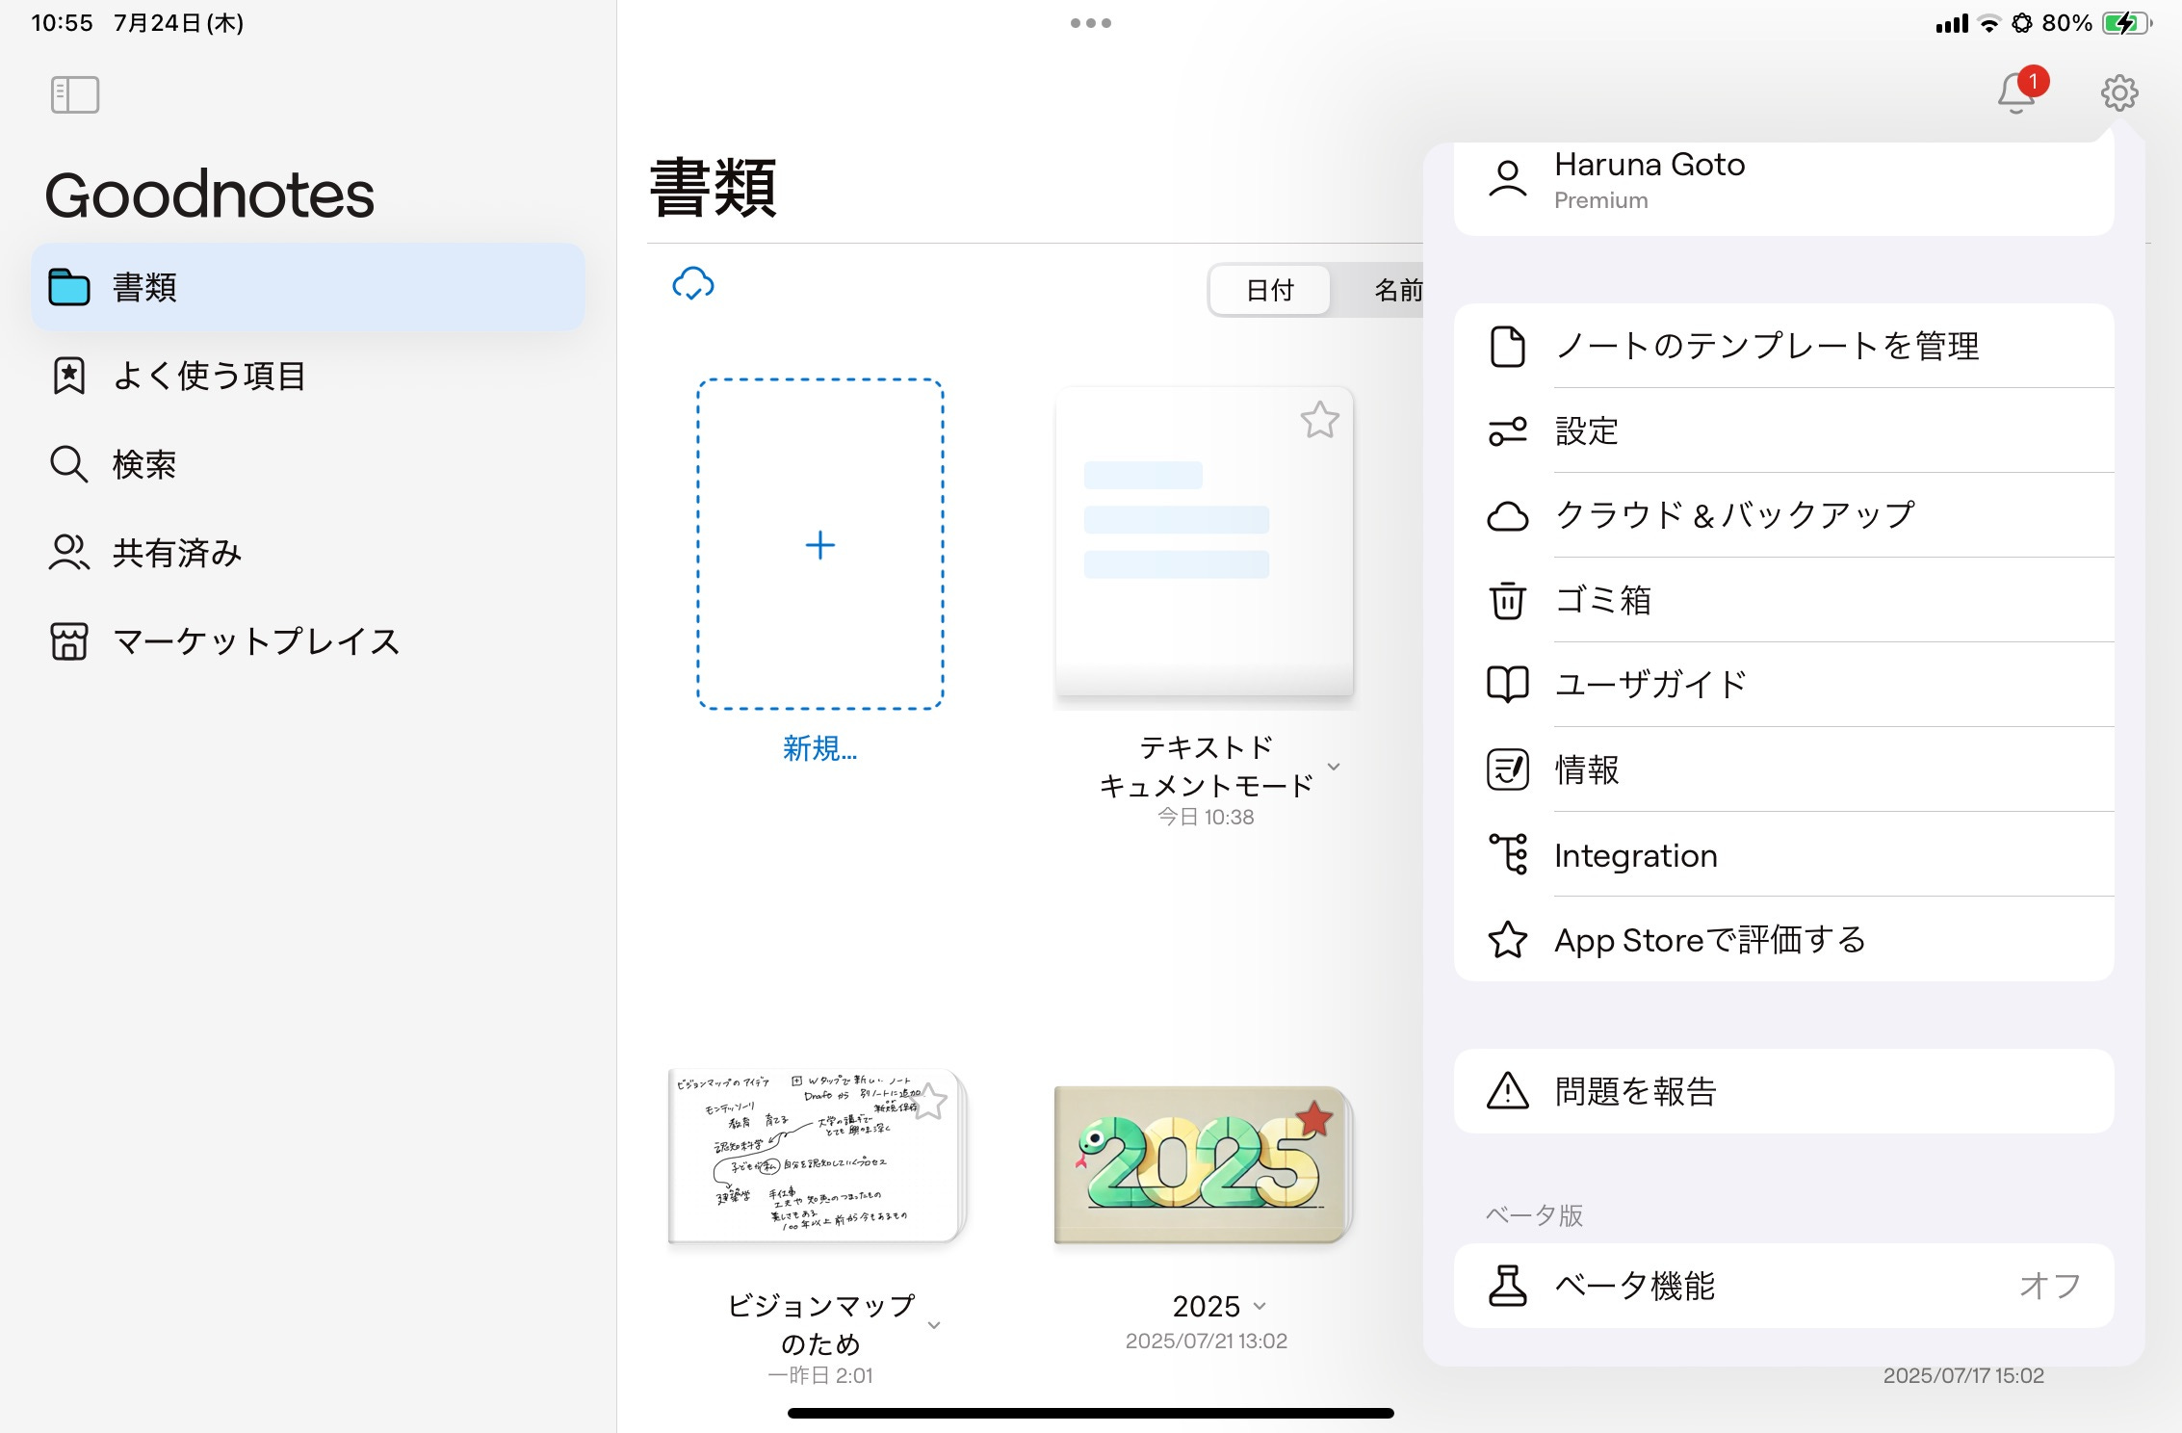Click the settings gear icon
Viewport: 2182px width, 1433px height.
tap(2118, 93)
